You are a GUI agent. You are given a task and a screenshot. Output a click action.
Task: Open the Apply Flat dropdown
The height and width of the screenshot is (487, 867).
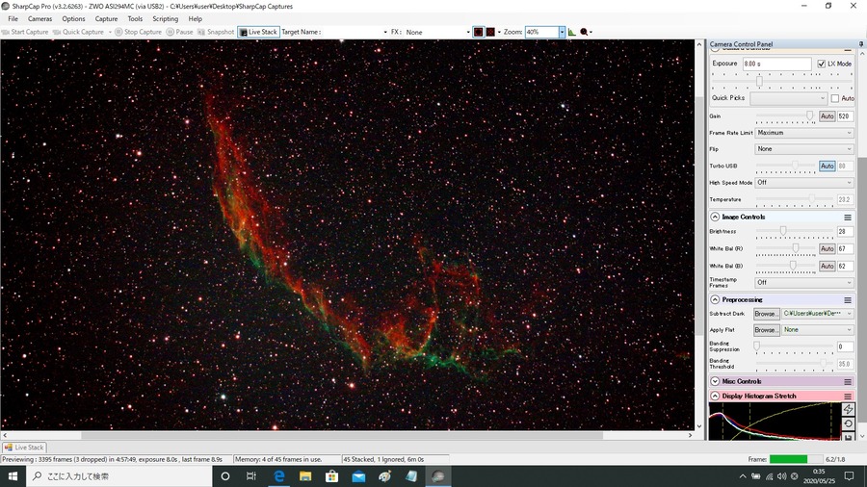[818, 330]
